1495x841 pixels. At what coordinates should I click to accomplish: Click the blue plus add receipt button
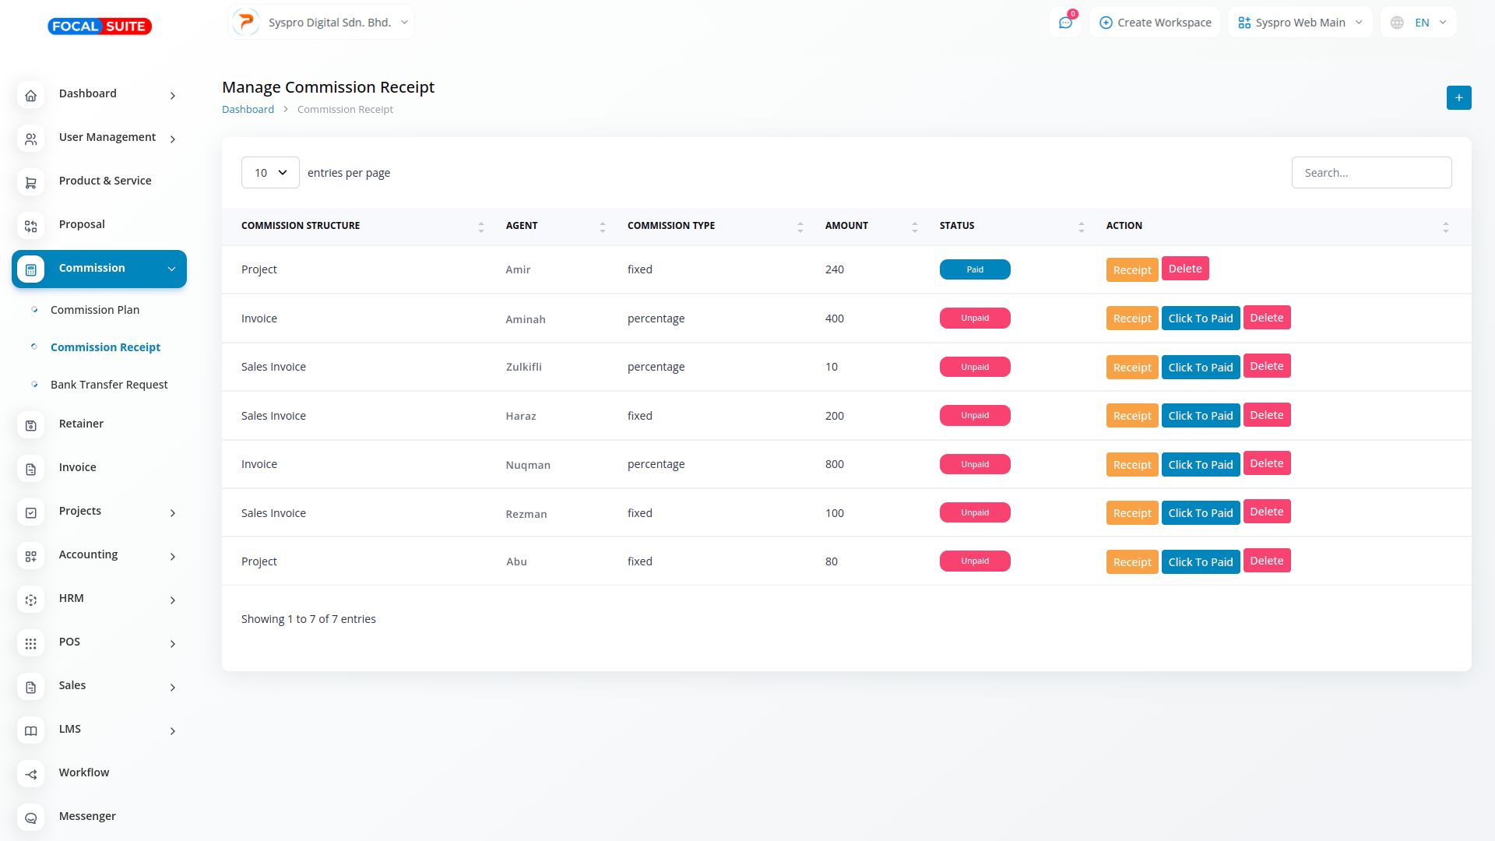(1458, 97)
